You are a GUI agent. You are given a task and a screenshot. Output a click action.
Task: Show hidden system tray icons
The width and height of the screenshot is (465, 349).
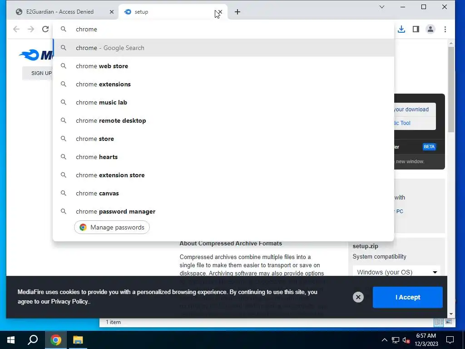(x=384, y=340)
